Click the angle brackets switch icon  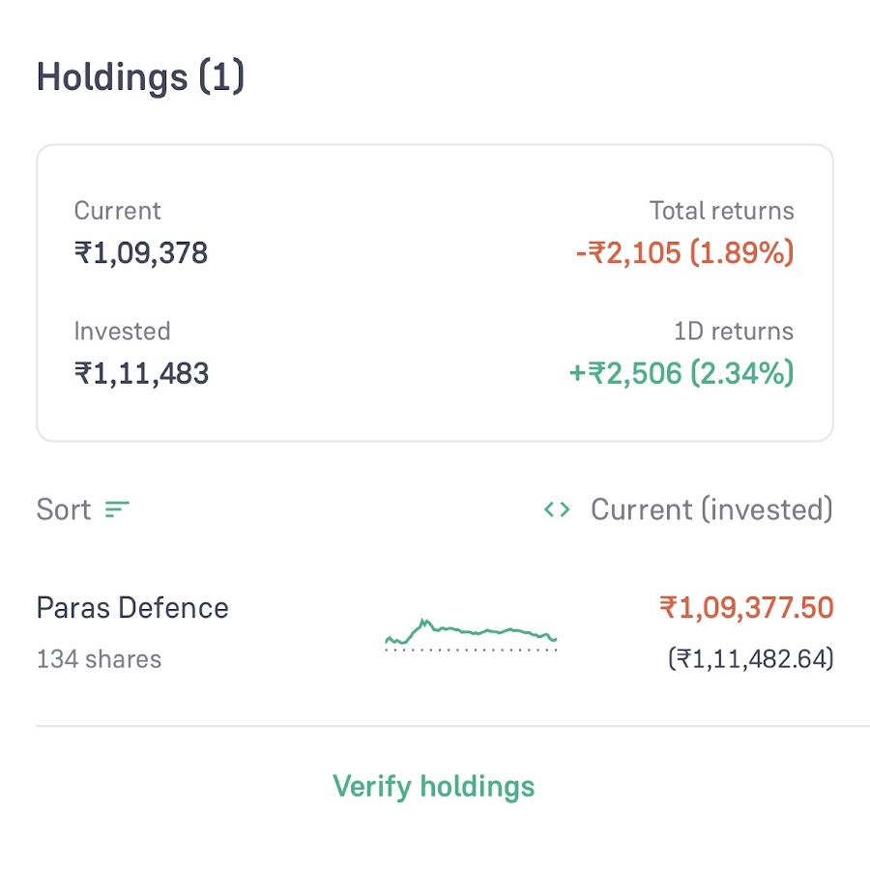(557, 509)
